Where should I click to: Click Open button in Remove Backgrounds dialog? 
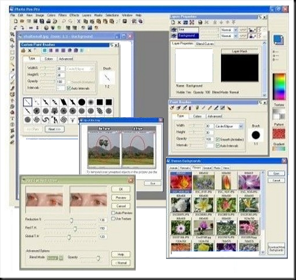pos(276,173)
